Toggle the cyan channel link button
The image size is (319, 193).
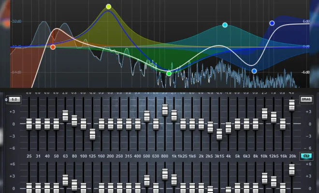coord(306,156)
